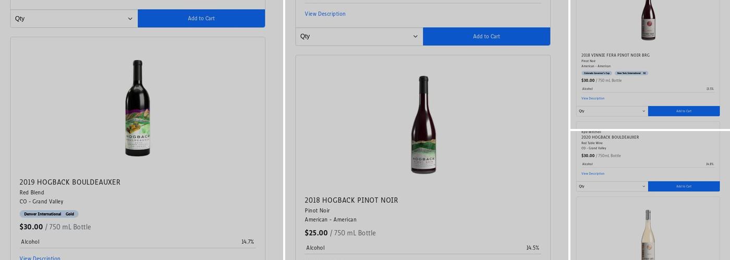Open View Description above middle Qty dropdown

coord(325,14)
